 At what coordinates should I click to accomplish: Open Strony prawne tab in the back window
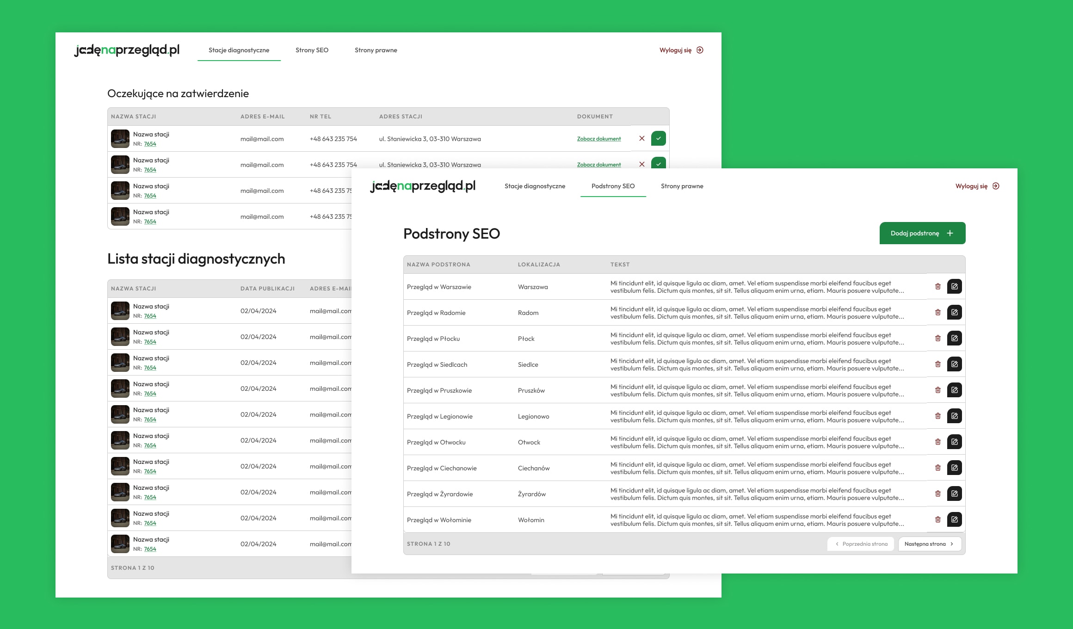pos(376,50)
